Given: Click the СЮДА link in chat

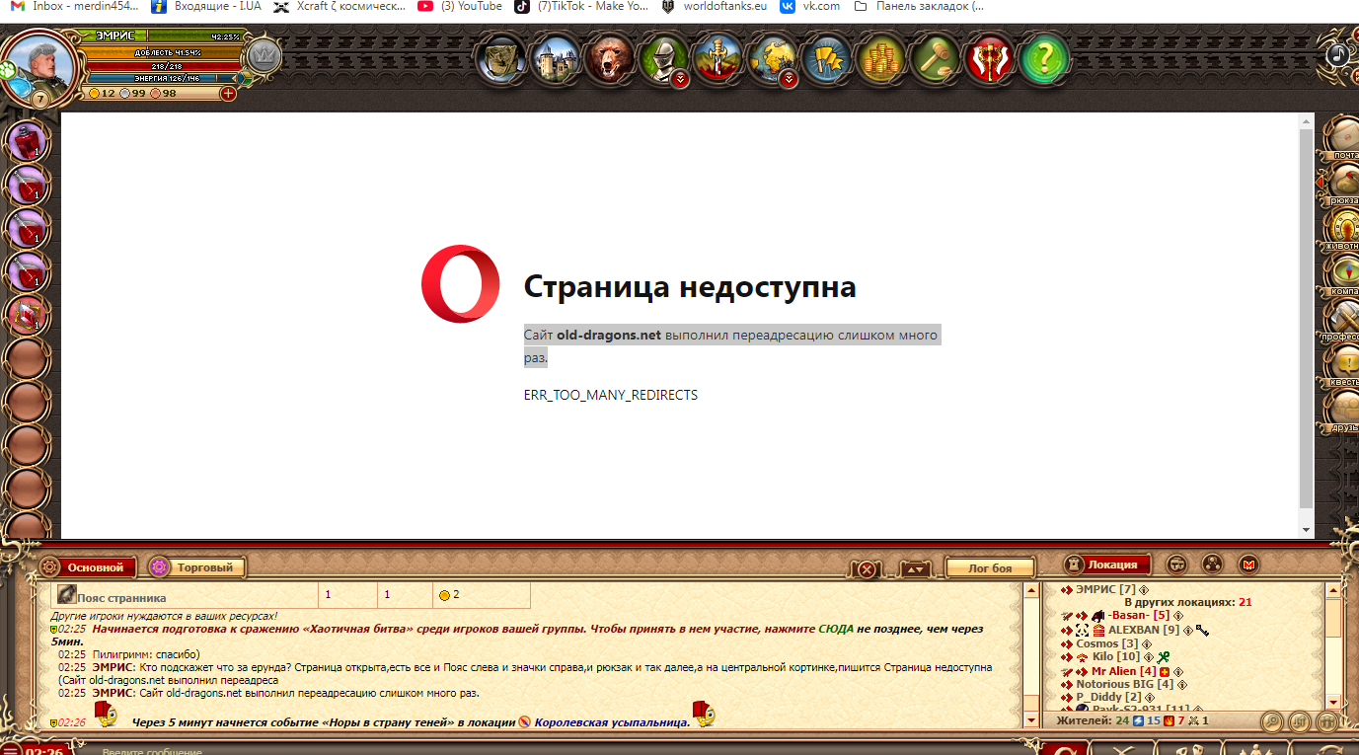Looking at the screenshot, I should point(835,629).
